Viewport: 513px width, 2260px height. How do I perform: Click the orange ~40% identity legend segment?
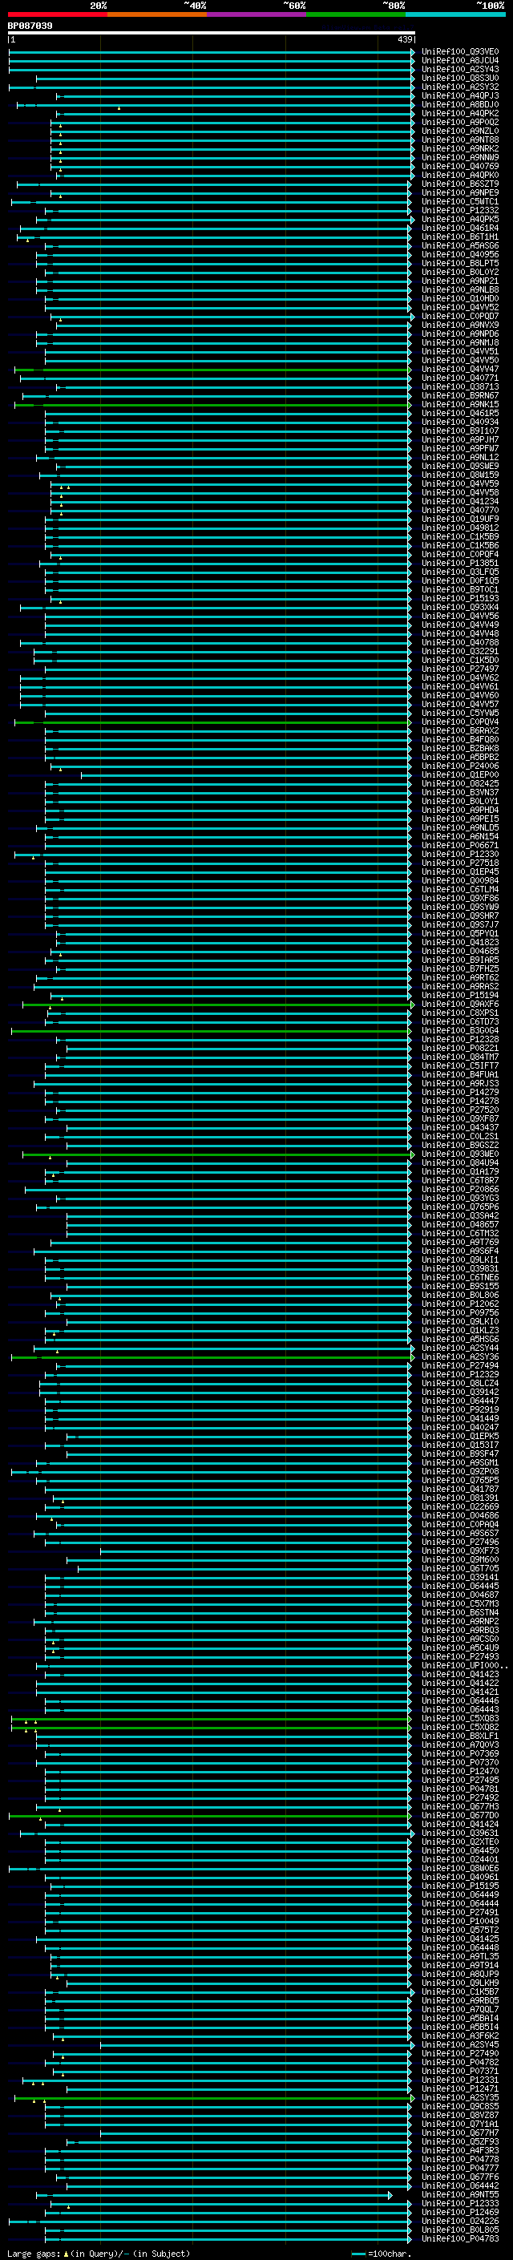156,15
